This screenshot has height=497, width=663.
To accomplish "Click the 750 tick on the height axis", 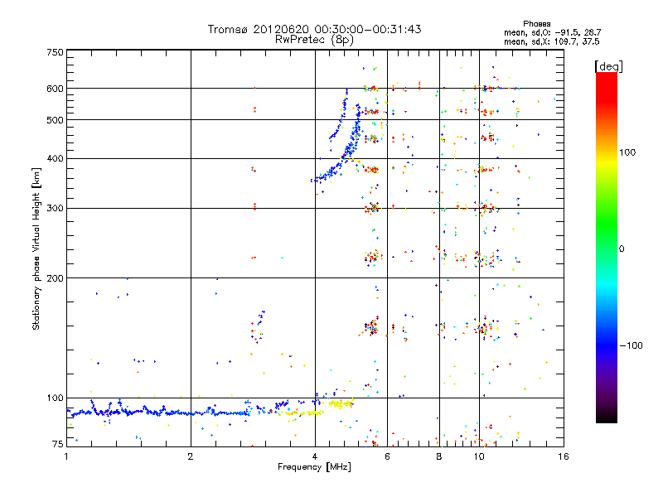I will [55, 52].
